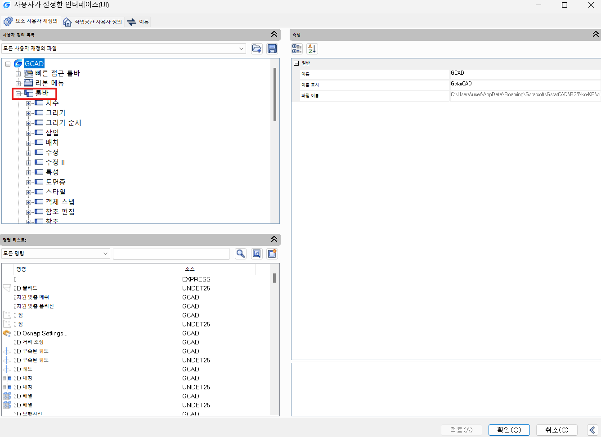Expand the 그리기 toolbar node
The width and height of the screenshot is (601, 437).
[29, 113]
